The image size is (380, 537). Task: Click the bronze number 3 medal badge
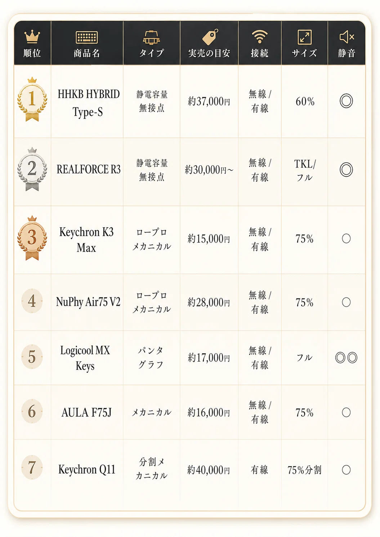coord(32,238)
